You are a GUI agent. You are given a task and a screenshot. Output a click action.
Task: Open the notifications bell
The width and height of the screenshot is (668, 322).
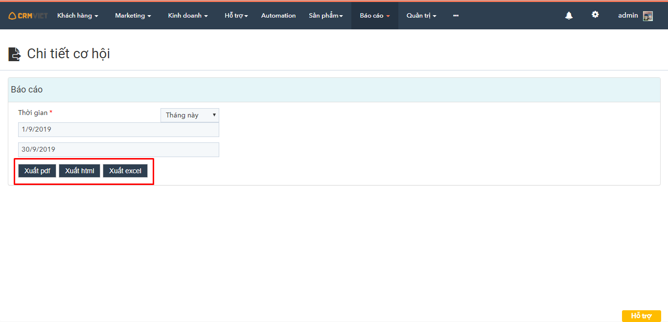pyautogui.click(x=569, y=16)
